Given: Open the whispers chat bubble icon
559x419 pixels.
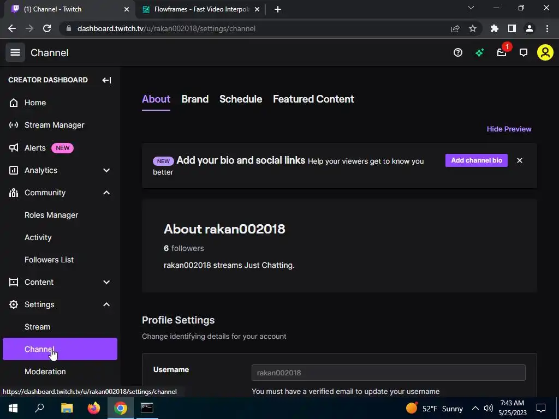Looking at the screenshot, I should 524,53.
